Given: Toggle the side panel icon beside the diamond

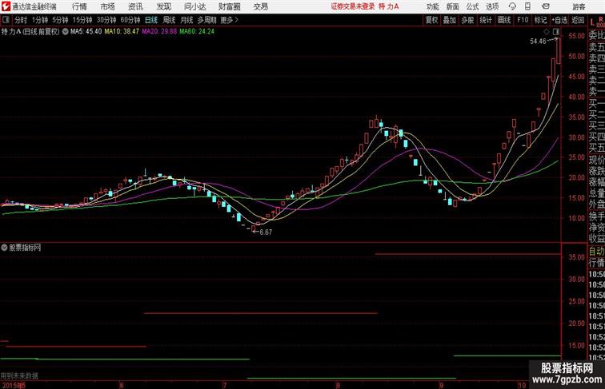Looking at the screenshot, I should pyautogui.click(x=556, y=32).
